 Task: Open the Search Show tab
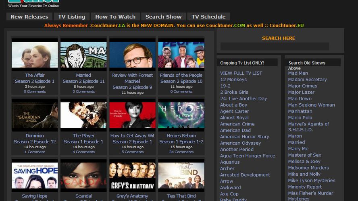click(163, 16)
